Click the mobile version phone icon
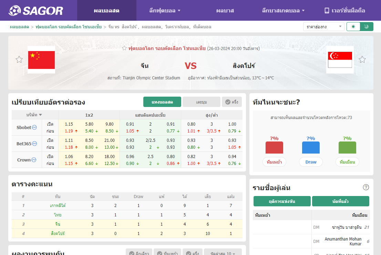Screen dimensions: 381x255 (327, 10)
